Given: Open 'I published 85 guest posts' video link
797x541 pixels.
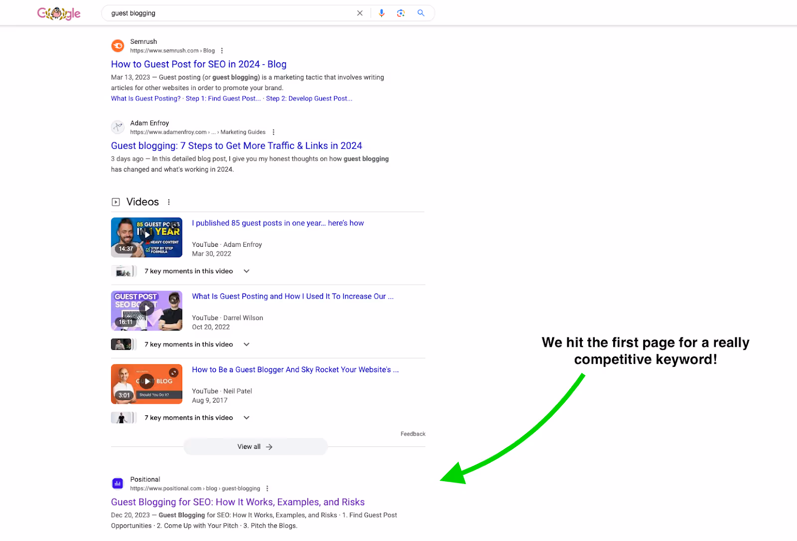Looking at the screenshot, I should [x=278, y=223].
